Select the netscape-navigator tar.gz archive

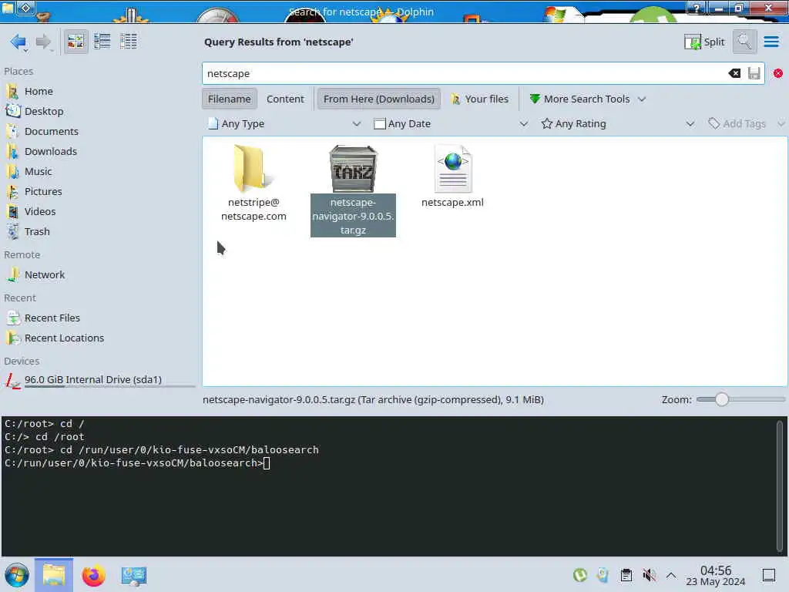click(353, 191)
